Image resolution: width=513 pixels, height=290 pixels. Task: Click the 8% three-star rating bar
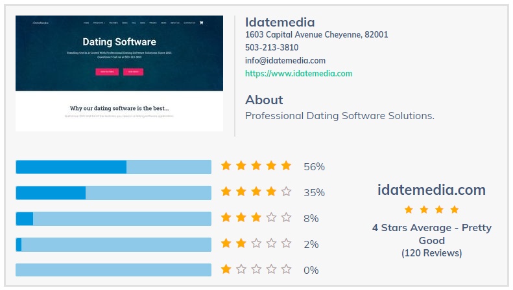(x=113, y=219)
